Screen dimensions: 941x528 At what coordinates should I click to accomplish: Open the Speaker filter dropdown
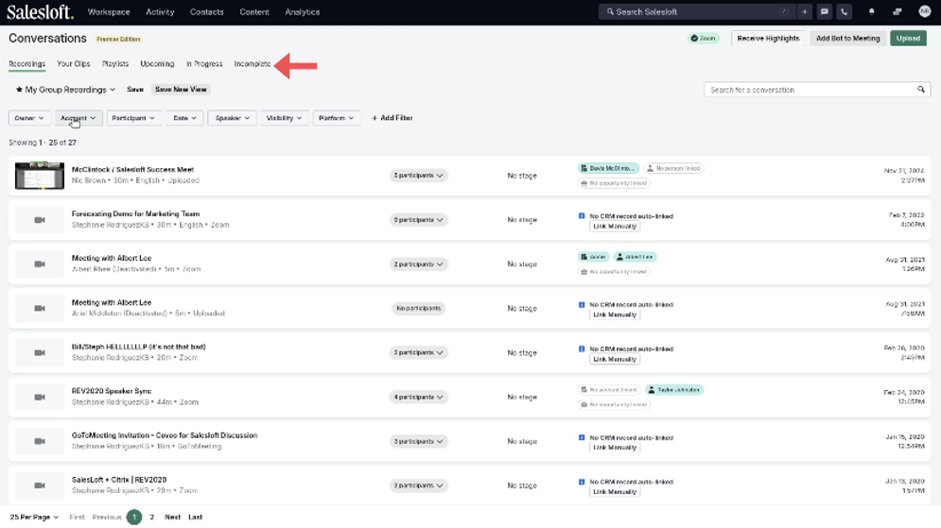coord(233,118)
